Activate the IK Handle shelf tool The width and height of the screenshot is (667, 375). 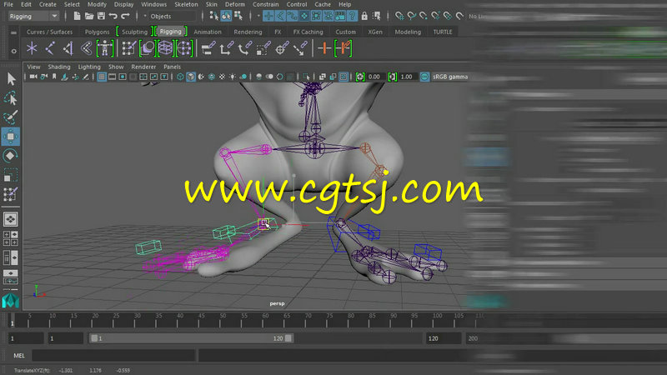68,48
